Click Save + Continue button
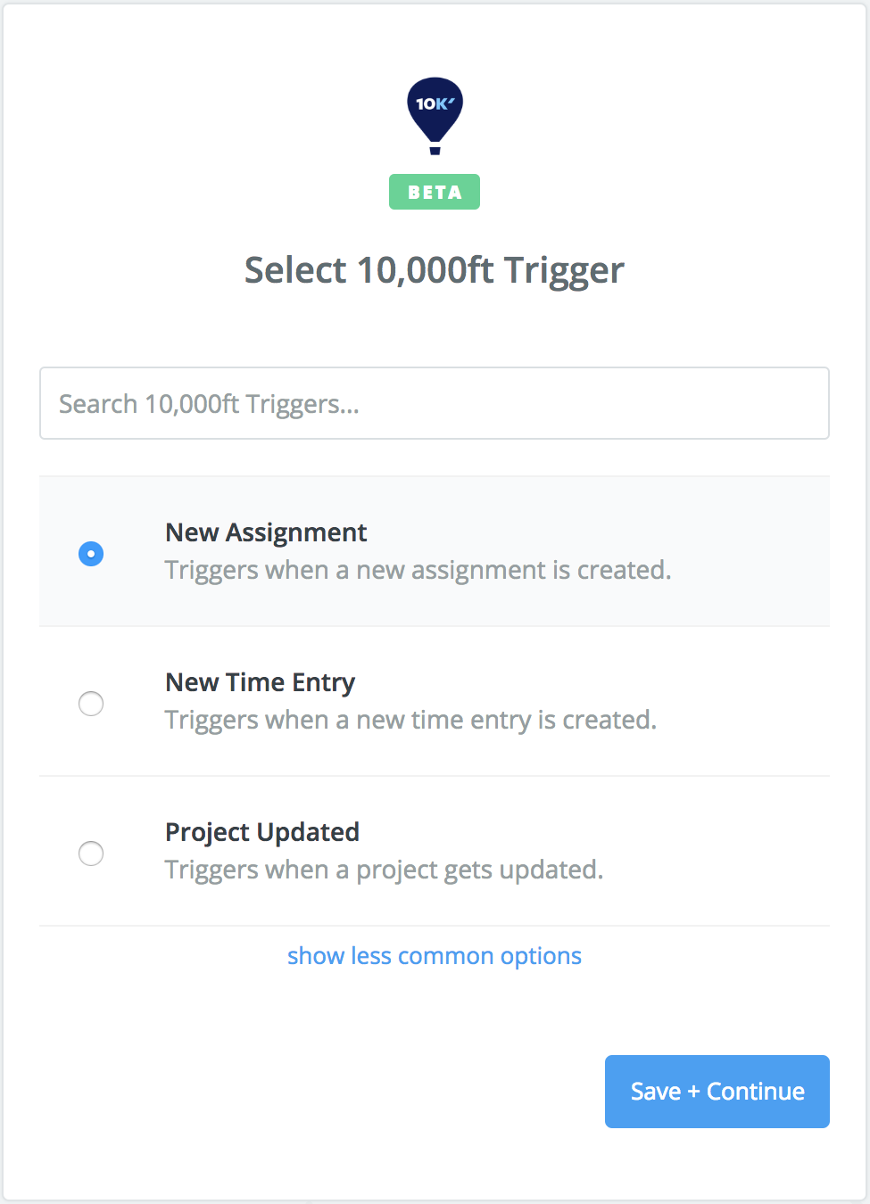 (717, 1092)
